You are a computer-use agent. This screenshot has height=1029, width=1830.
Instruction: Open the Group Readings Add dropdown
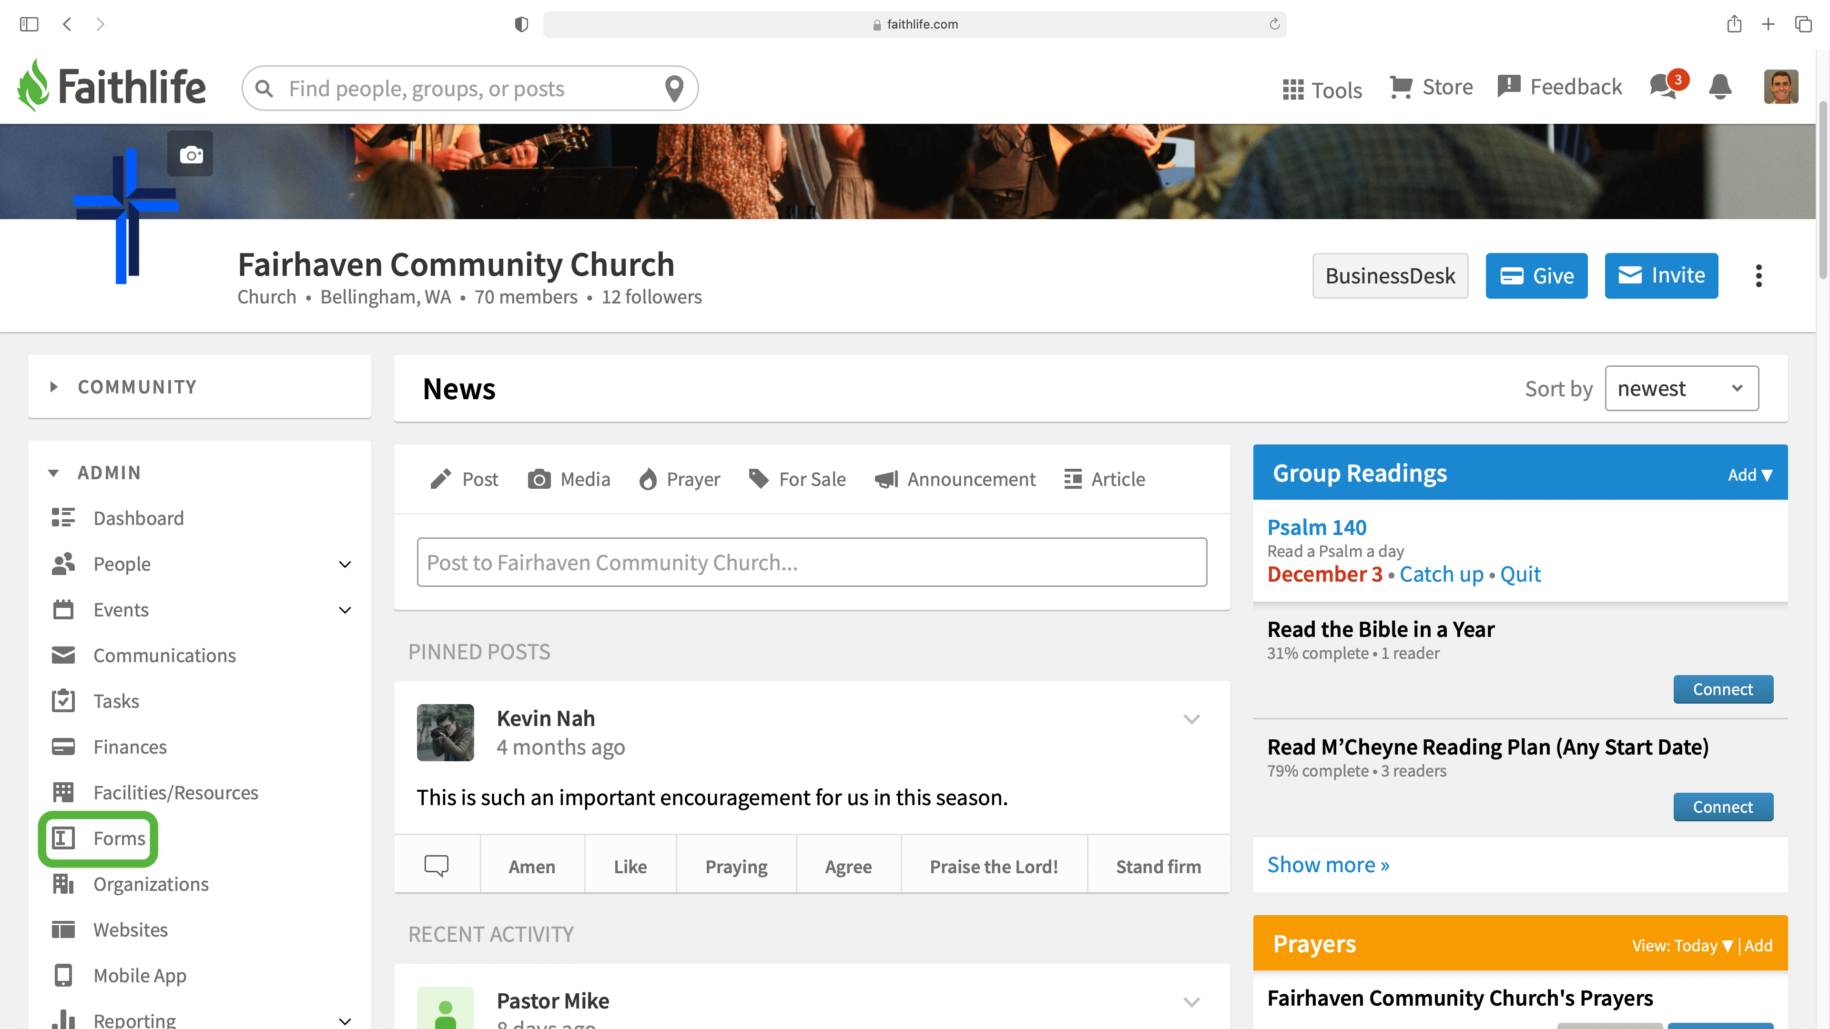coord(1750,474)
